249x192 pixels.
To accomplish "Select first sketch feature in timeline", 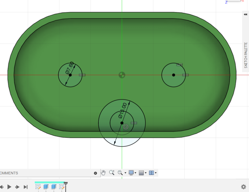I will 38,187.
